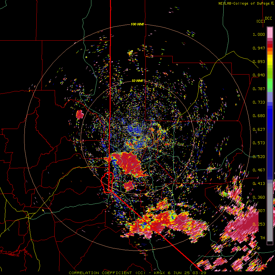This screenshot has height=275, width=275.
Task: Pick the light pink top segment of the color bar
Action: click(270, 32)
